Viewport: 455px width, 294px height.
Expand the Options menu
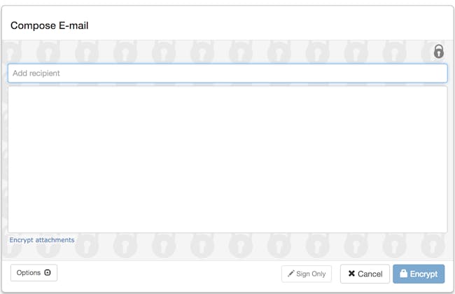[34, 273]
